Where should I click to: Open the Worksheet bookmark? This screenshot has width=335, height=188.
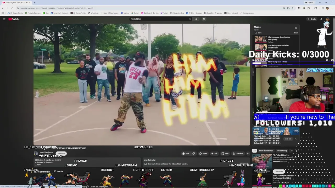[x=93, y=13]
